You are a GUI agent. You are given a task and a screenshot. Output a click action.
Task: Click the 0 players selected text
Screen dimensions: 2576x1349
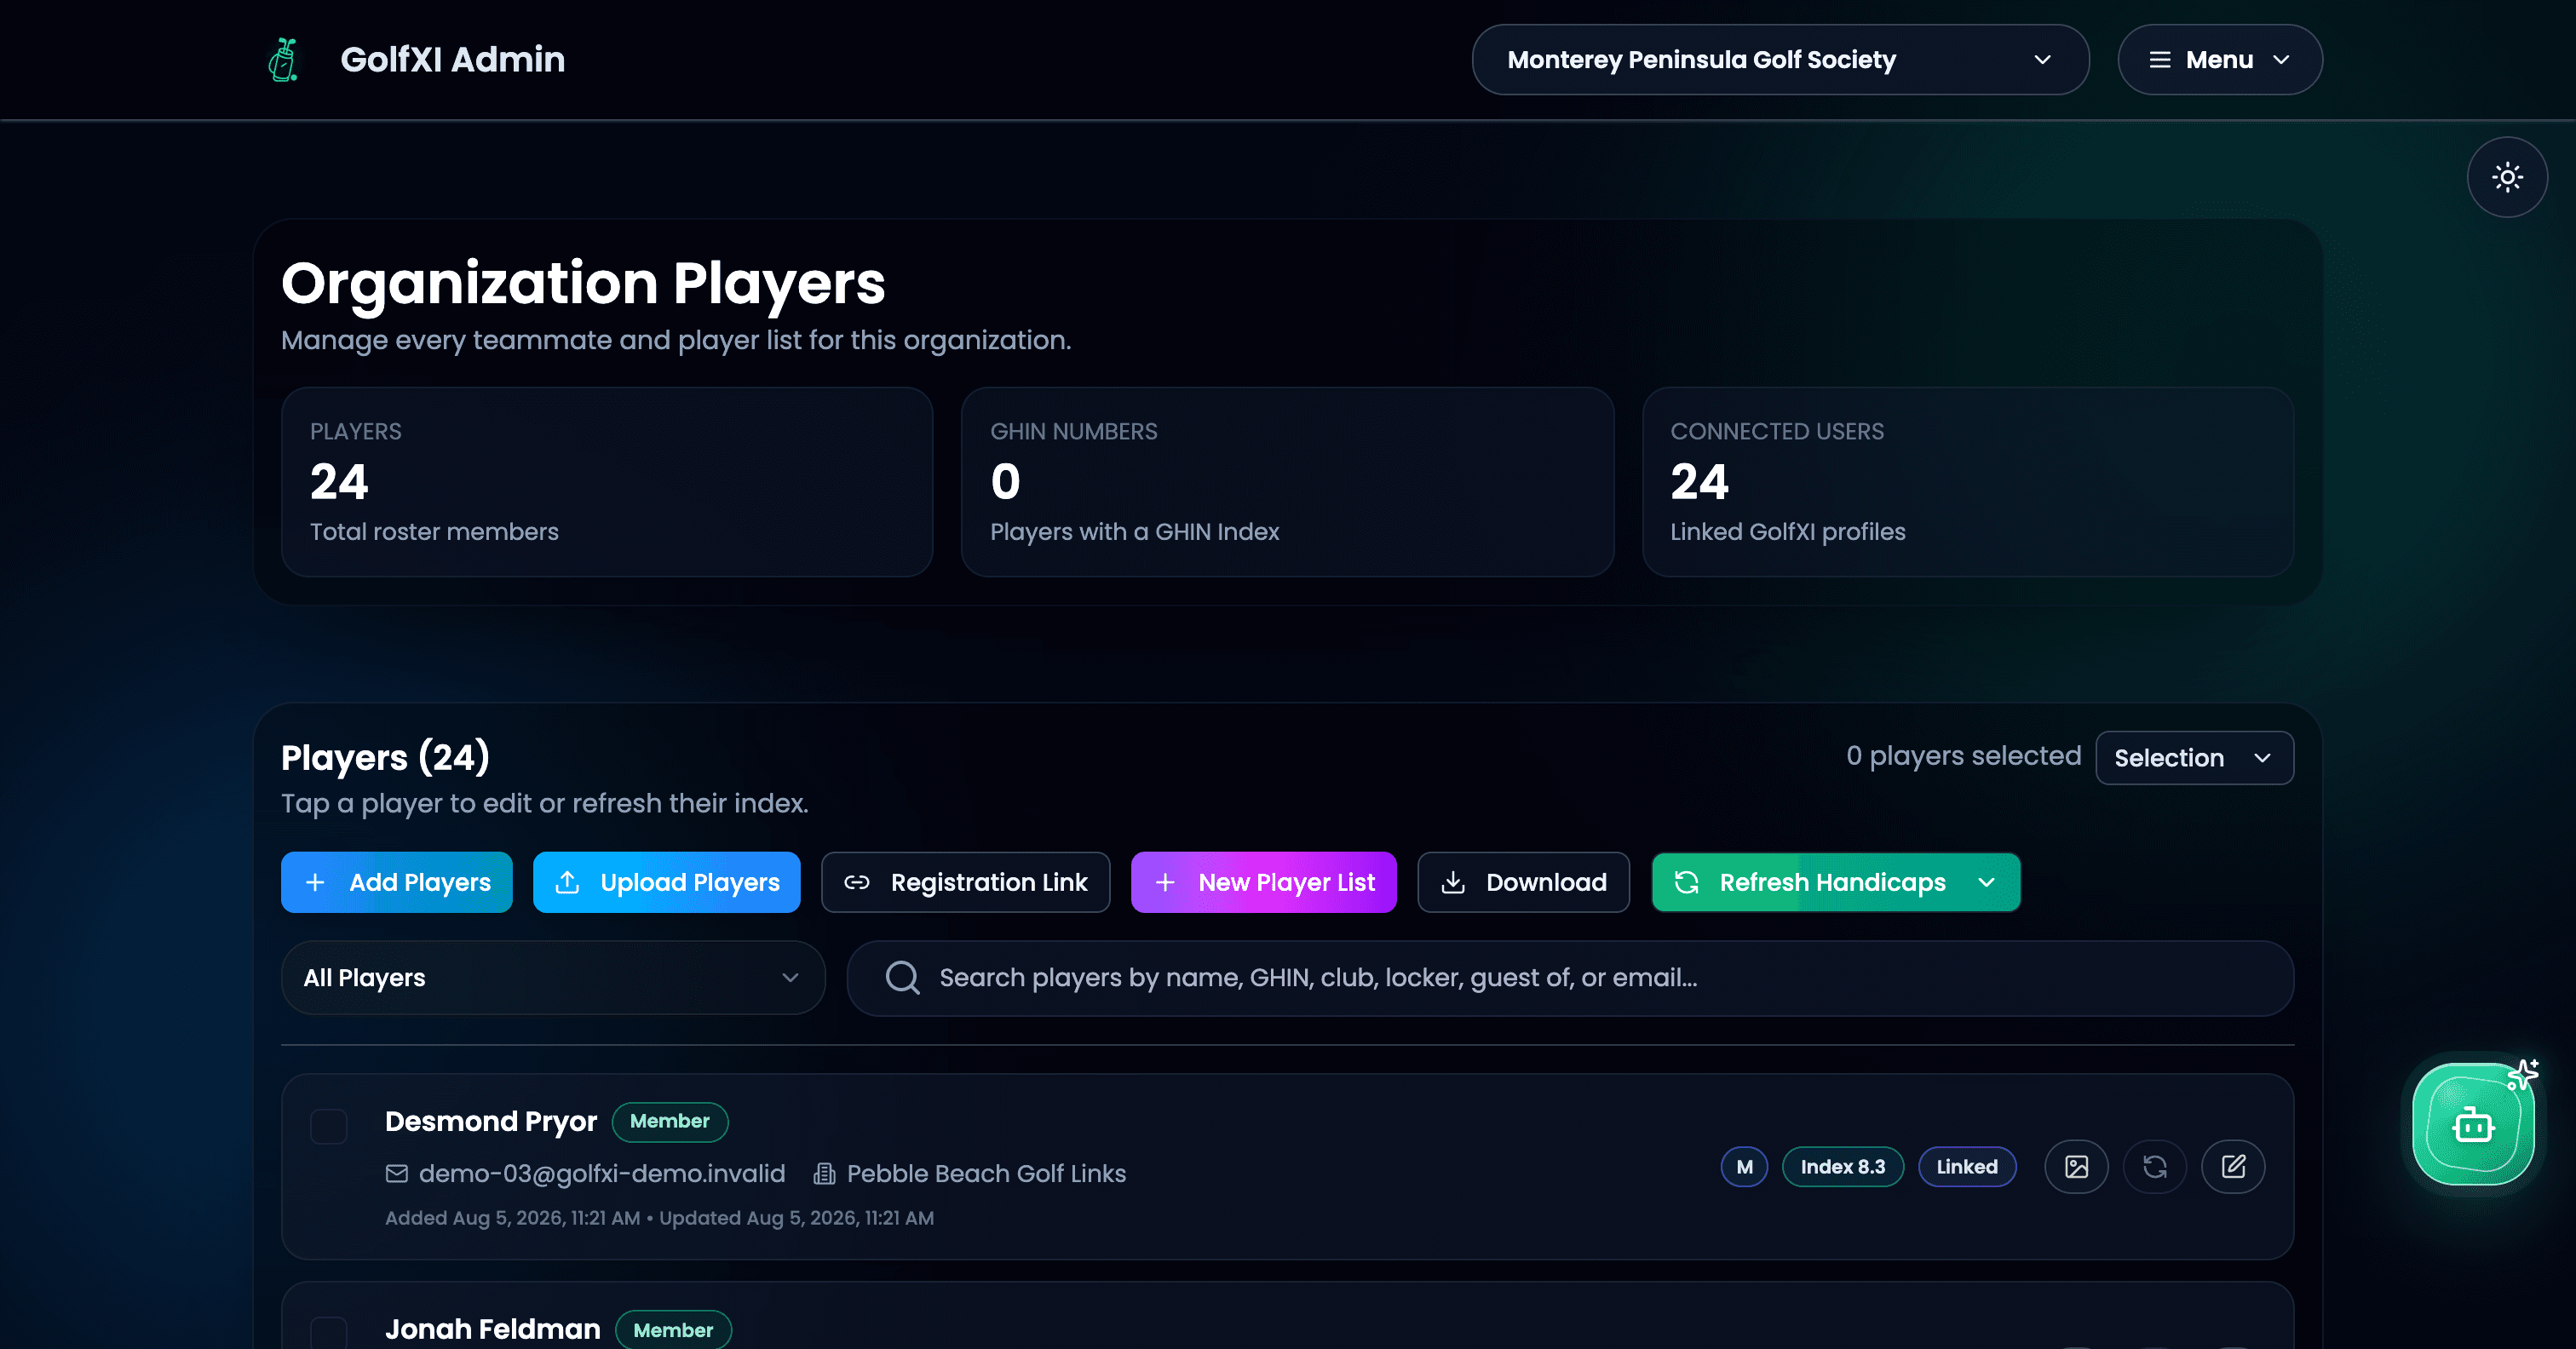click(x=1963, y=756)
